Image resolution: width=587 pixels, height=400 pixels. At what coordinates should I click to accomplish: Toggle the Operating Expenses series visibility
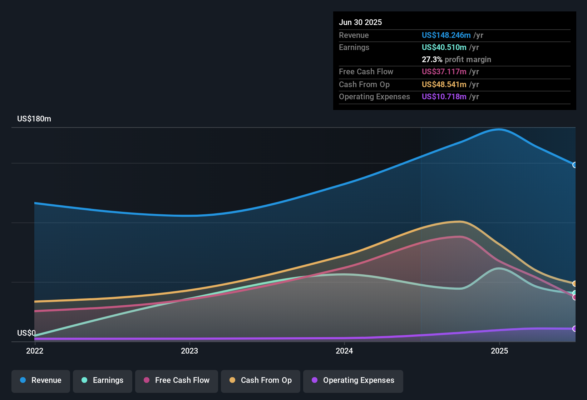353,381
